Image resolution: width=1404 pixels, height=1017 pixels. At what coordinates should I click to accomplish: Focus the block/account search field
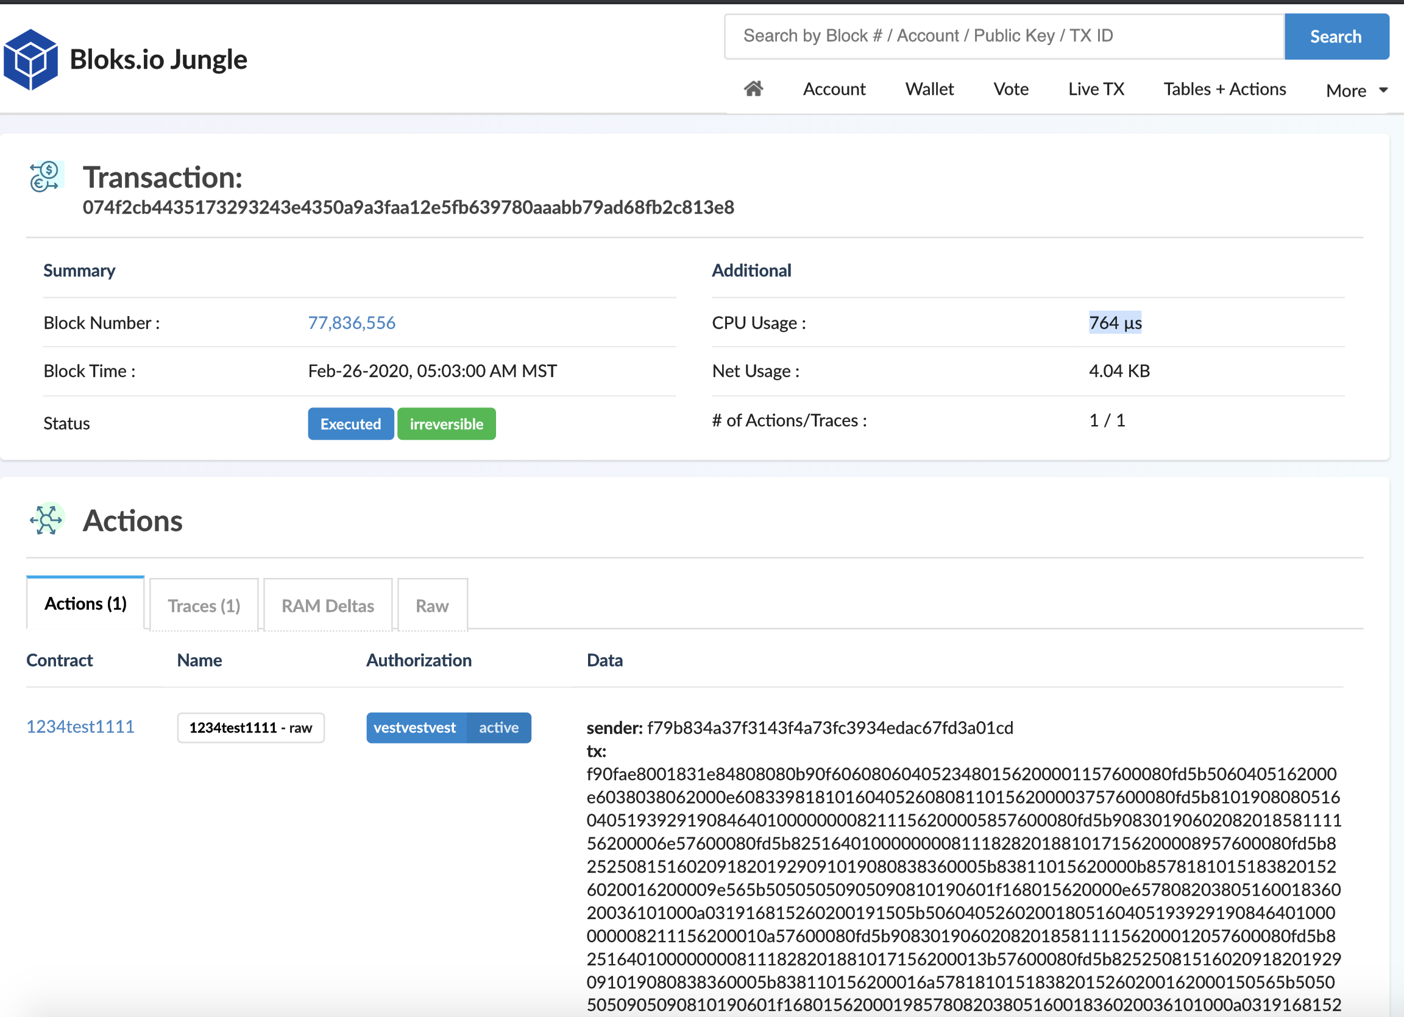(1003, 37)
